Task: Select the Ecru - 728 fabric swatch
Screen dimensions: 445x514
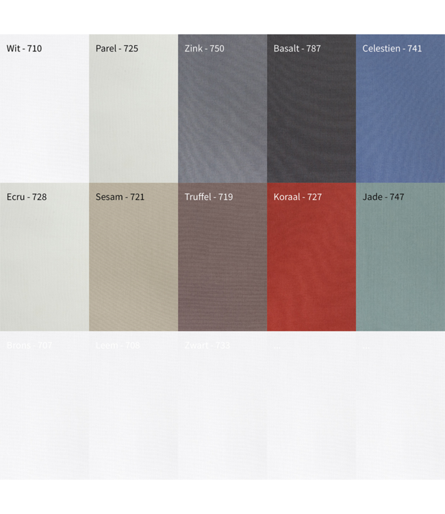Action: click(x=44, y=264)
